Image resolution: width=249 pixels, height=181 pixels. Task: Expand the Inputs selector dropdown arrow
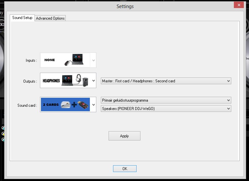click(93, 60)
